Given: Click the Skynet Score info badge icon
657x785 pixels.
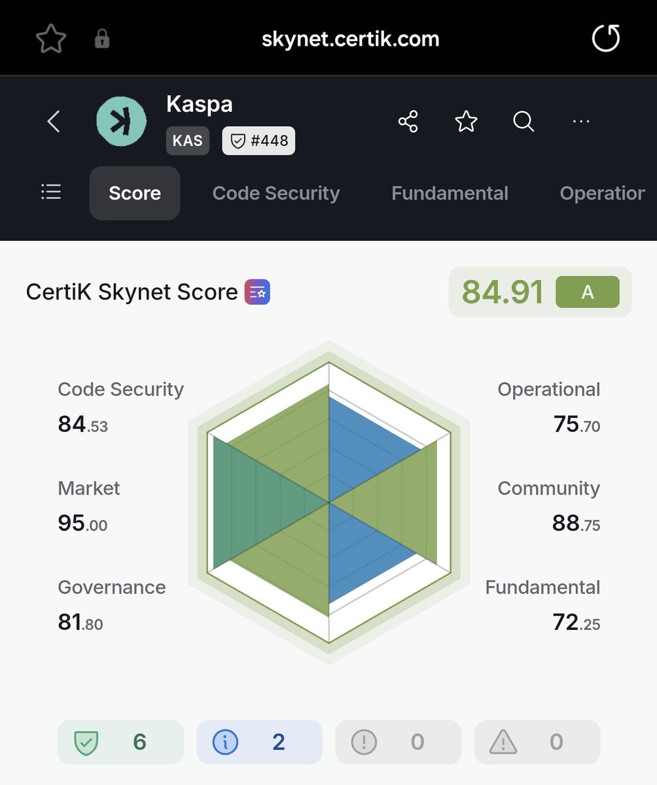Looking at the screenshot, I should pos(257,292).
